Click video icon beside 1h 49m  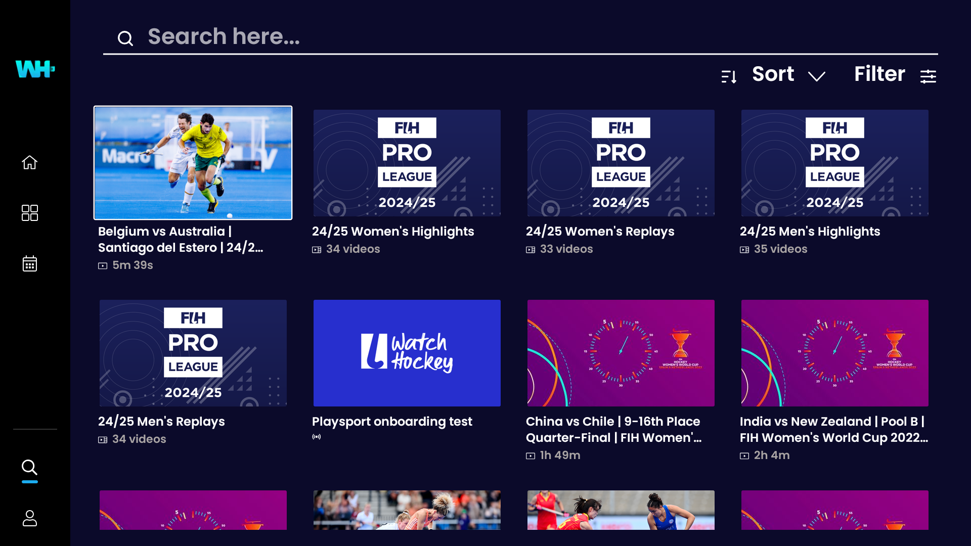tap(531, 456)
